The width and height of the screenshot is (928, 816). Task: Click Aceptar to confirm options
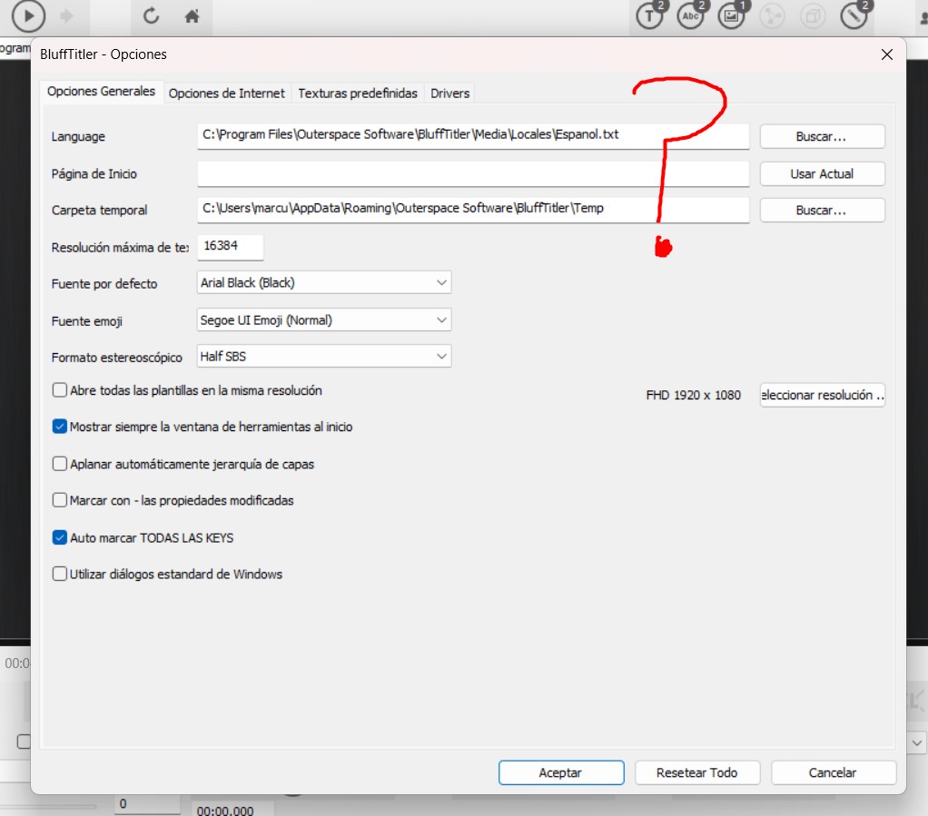(x=561, y=772)
